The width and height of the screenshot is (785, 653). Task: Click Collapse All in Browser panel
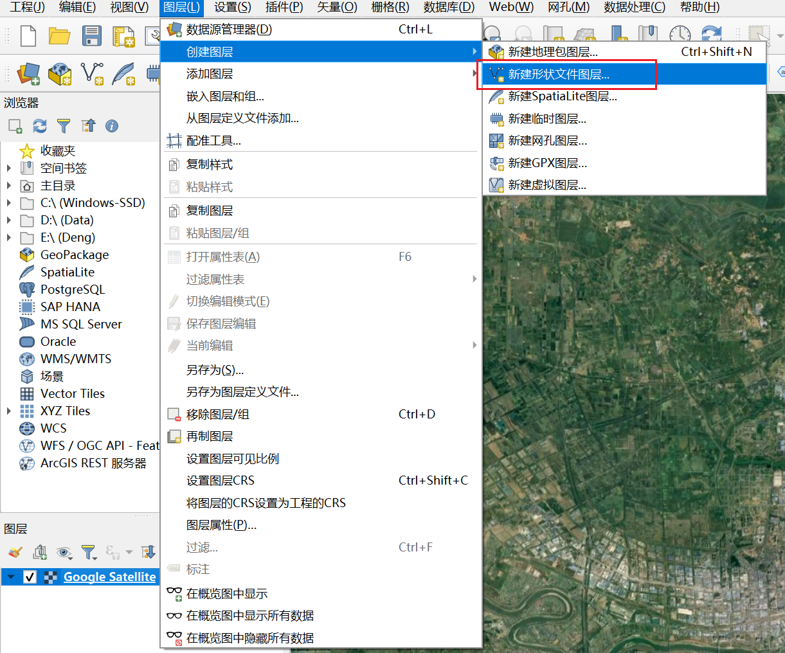88,126
